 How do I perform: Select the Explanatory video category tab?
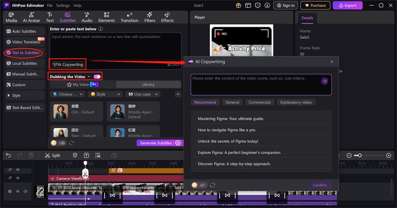coord(296,102)
